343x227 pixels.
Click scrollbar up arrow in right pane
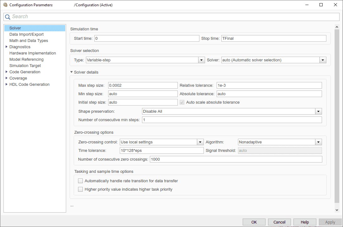[337, 27]
